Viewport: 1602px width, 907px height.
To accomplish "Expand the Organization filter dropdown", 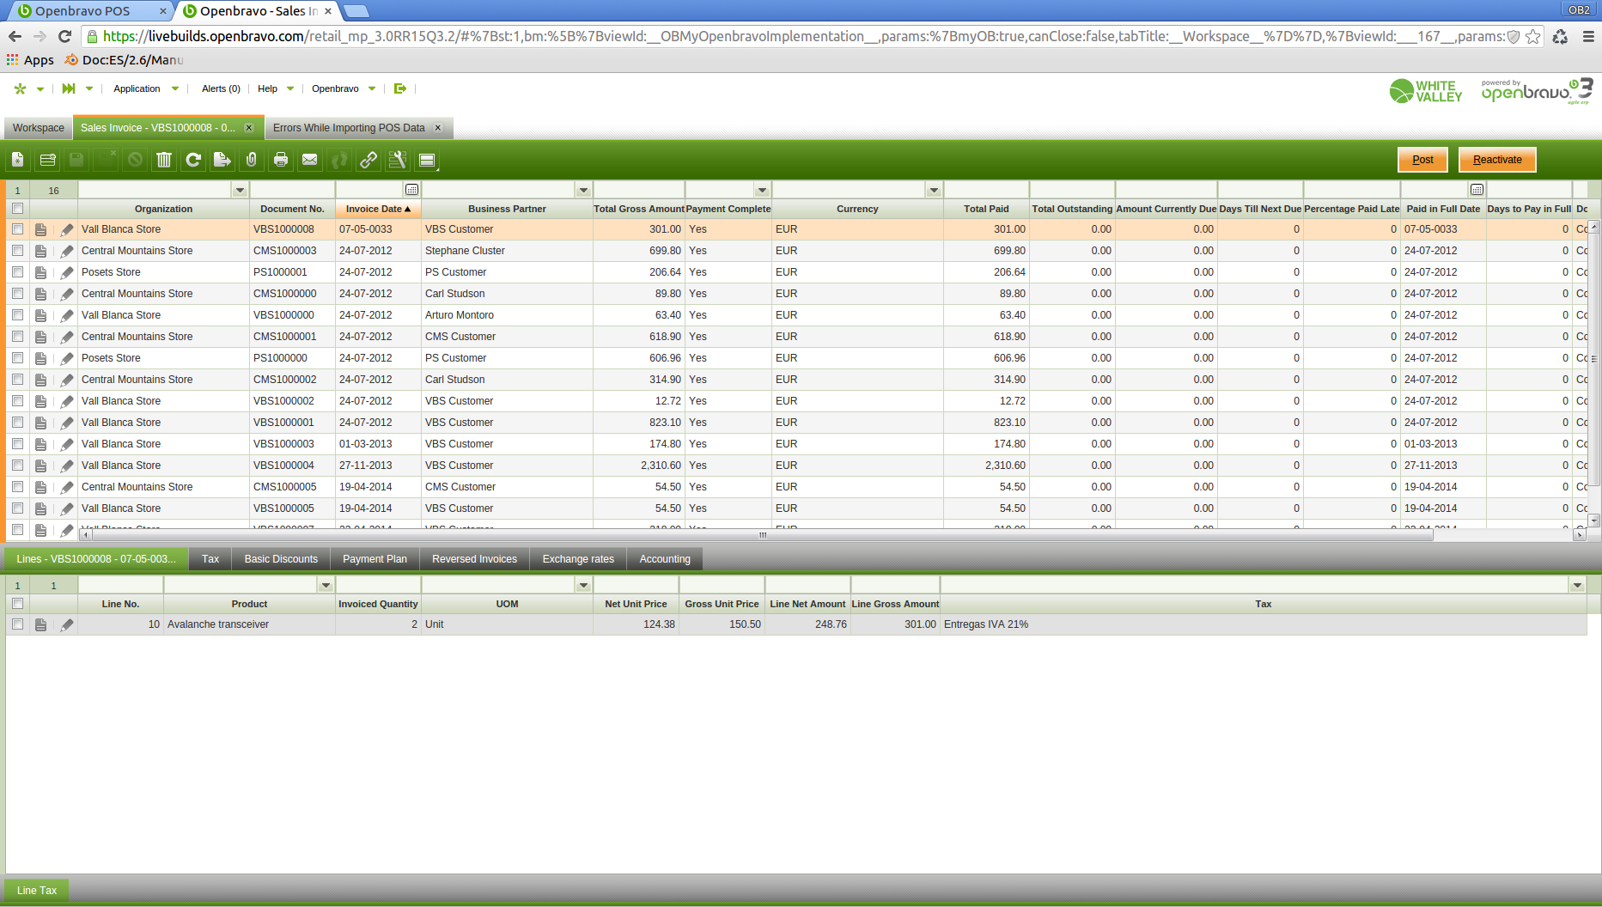I will (x=240, y=190).
